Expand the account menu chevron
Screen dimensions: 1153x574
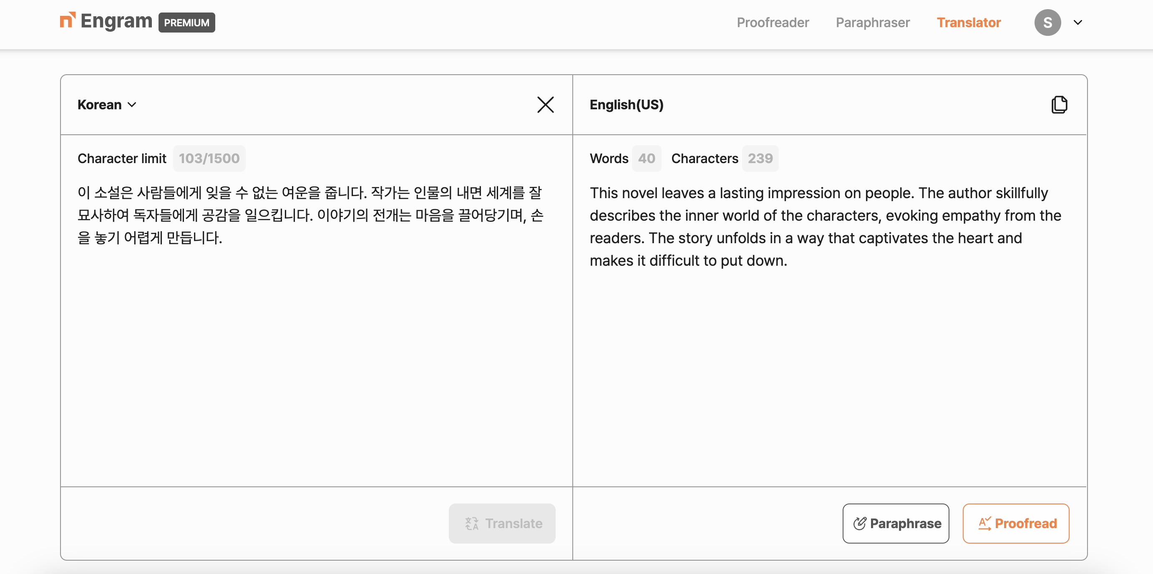[x=1078, y=23]
